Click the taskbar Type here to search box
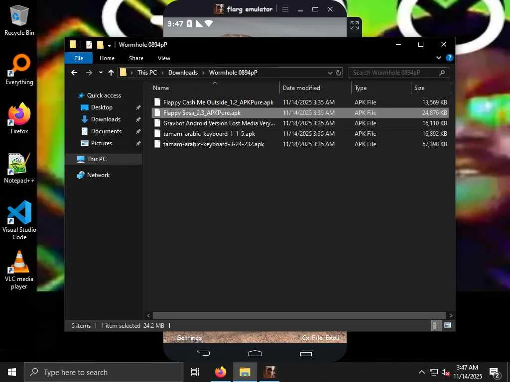The image size is (510, 382). point(104,372)
